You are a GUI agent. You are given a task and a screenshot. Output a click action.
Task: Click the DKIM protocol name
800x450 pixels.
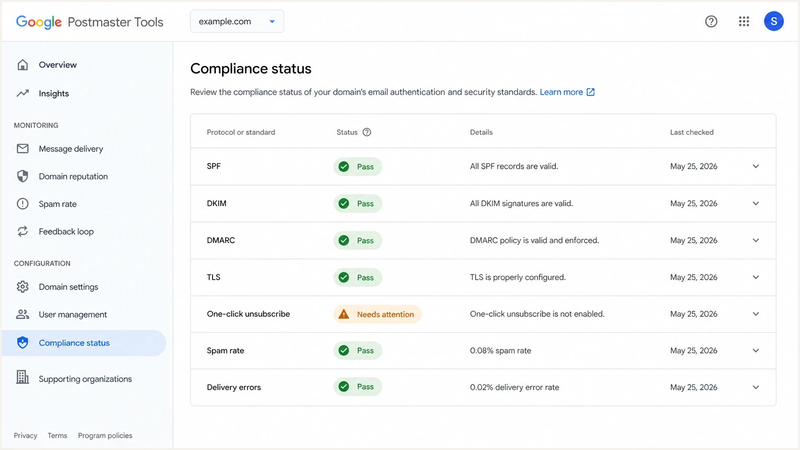(x=217, y=203)
